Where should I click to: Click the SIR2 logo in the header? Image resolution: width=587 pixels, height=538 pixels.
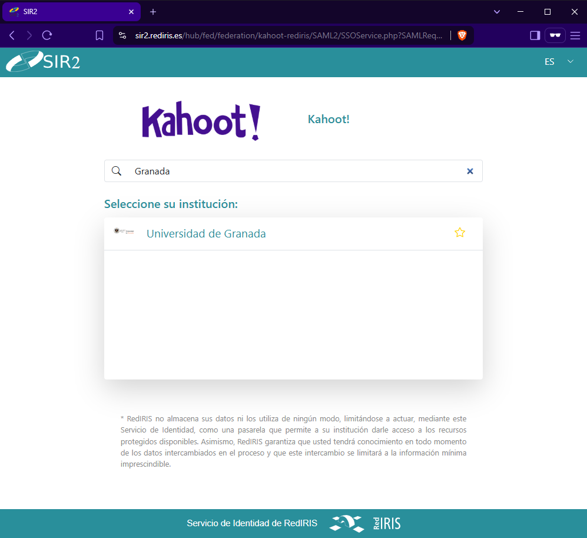point(43,61)
